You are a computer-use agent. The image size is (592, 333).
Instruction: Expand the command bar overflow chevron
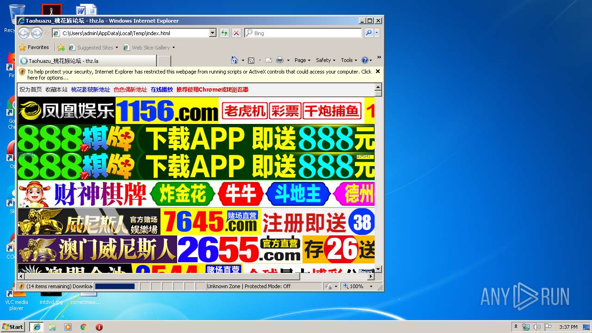[x=379, y=57]
